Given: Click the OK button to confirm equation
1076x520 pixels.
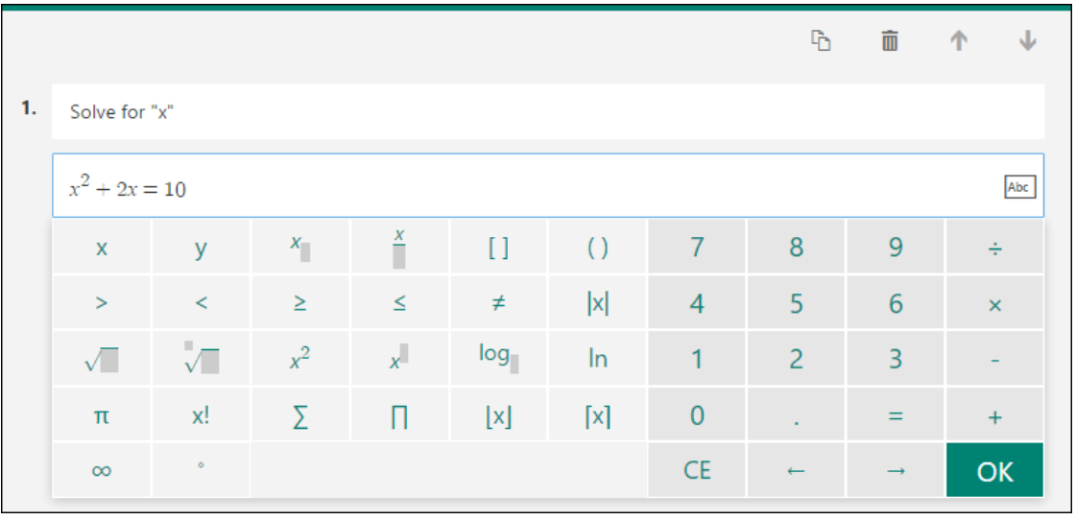Looking at the screenshot, I should (x=994, y=471).
